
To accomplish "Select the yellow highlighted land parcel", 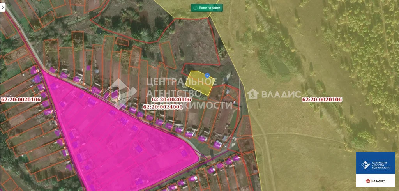I will (x=199, y=83).
